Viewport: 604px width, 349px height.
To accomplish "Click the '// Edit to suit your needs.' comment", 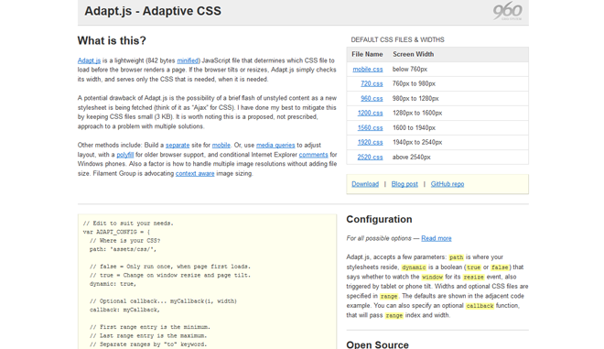I will coord(128,224).
